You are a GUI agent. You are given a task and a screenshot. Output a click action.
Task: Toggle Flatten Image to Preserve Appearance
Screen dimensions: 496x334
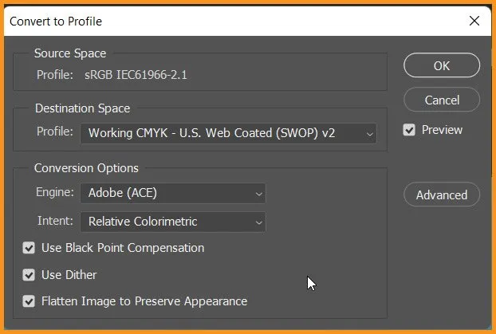click(x=29, y=301)
